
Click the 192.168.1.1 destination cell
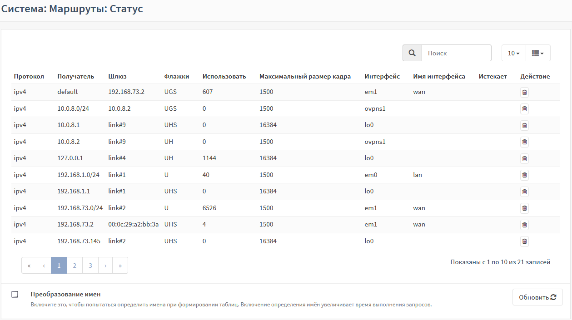tap(74, 191)
